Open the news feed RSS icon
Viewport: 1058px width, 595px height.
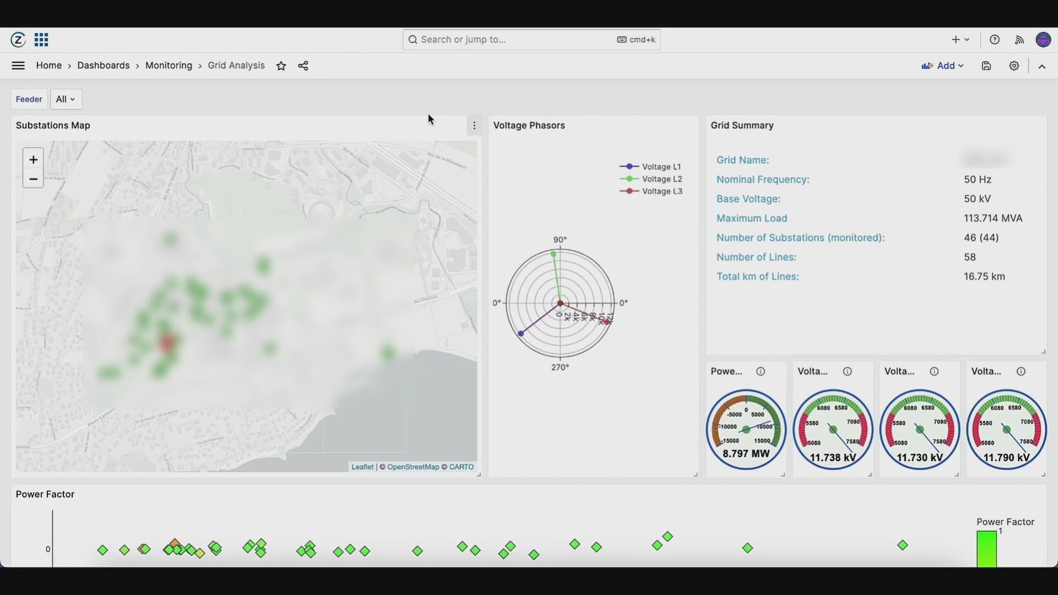pos(1019,40)
